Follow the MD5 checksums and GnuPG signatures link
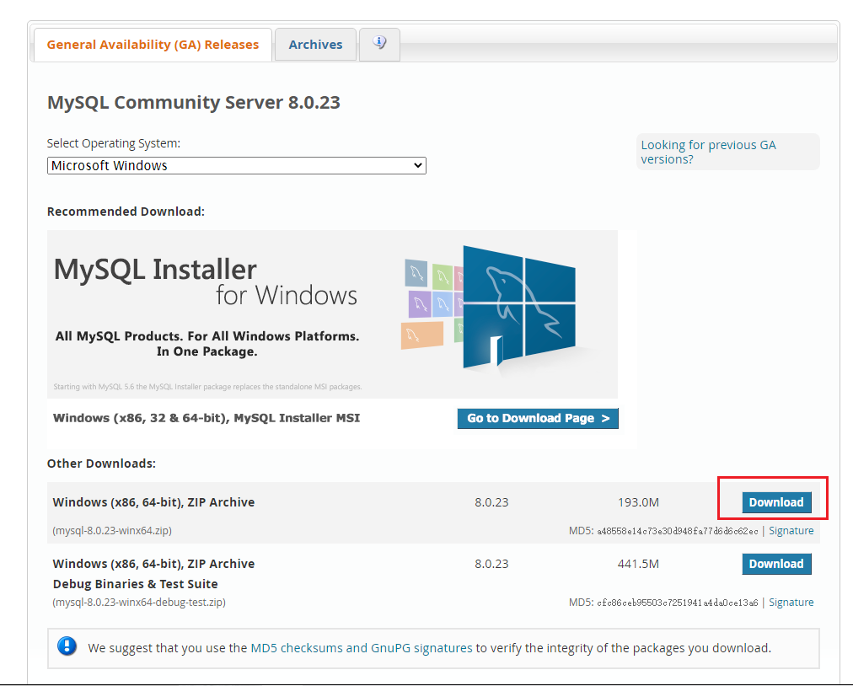 click(x=362, y=648)
